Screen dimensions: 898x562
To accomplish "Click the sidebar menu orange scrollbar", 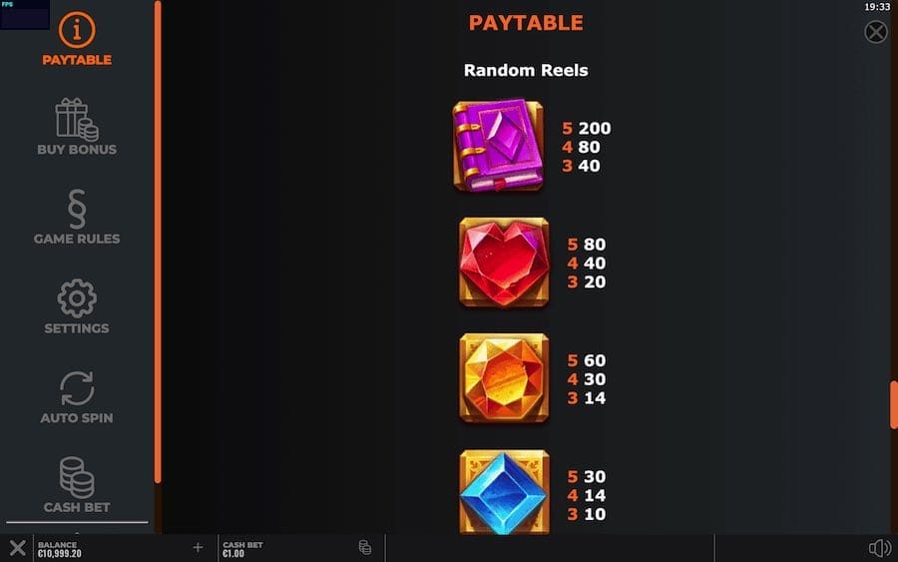I will (158, 242).
